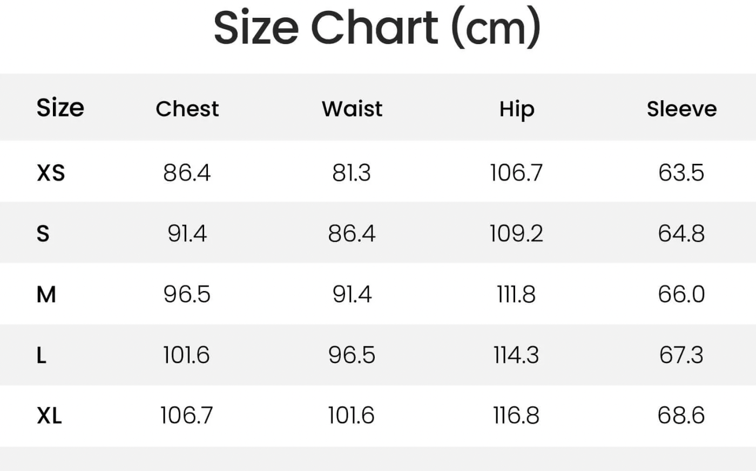Click the XS waist value 81.3

pos(352,173)
